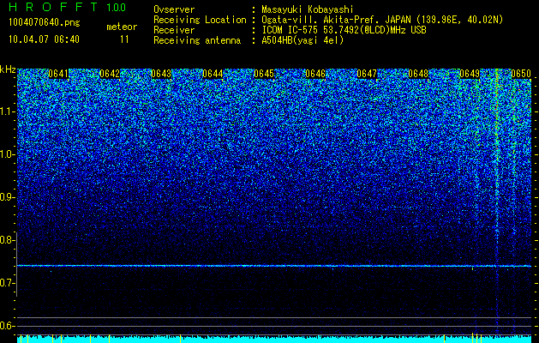Click the 1.0 frequency axis label
This screenshot has width=539, height=343.
(x=6, y=154)
